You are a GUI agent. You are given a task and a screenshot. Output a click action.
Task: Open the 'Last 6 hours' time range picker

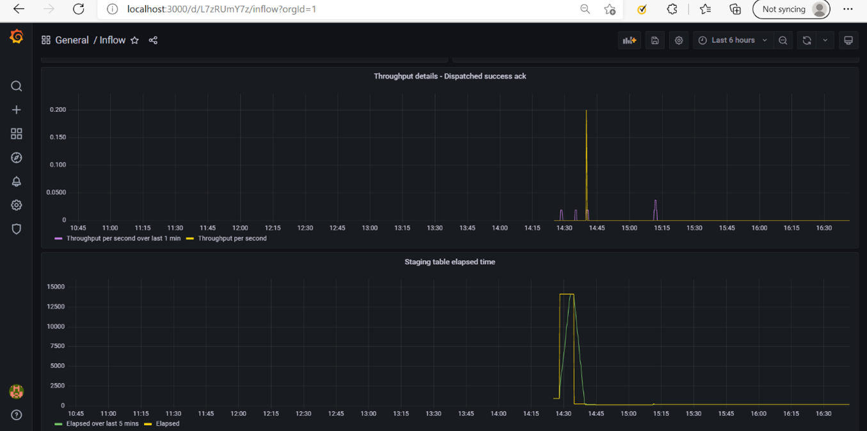(x=733, y=40)
